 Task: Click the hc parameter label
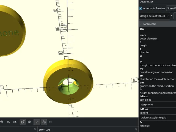coord(141,89)
